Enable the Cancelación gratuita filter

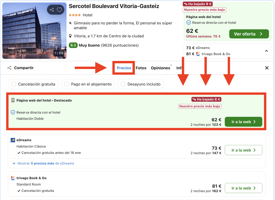pos(14,84)
